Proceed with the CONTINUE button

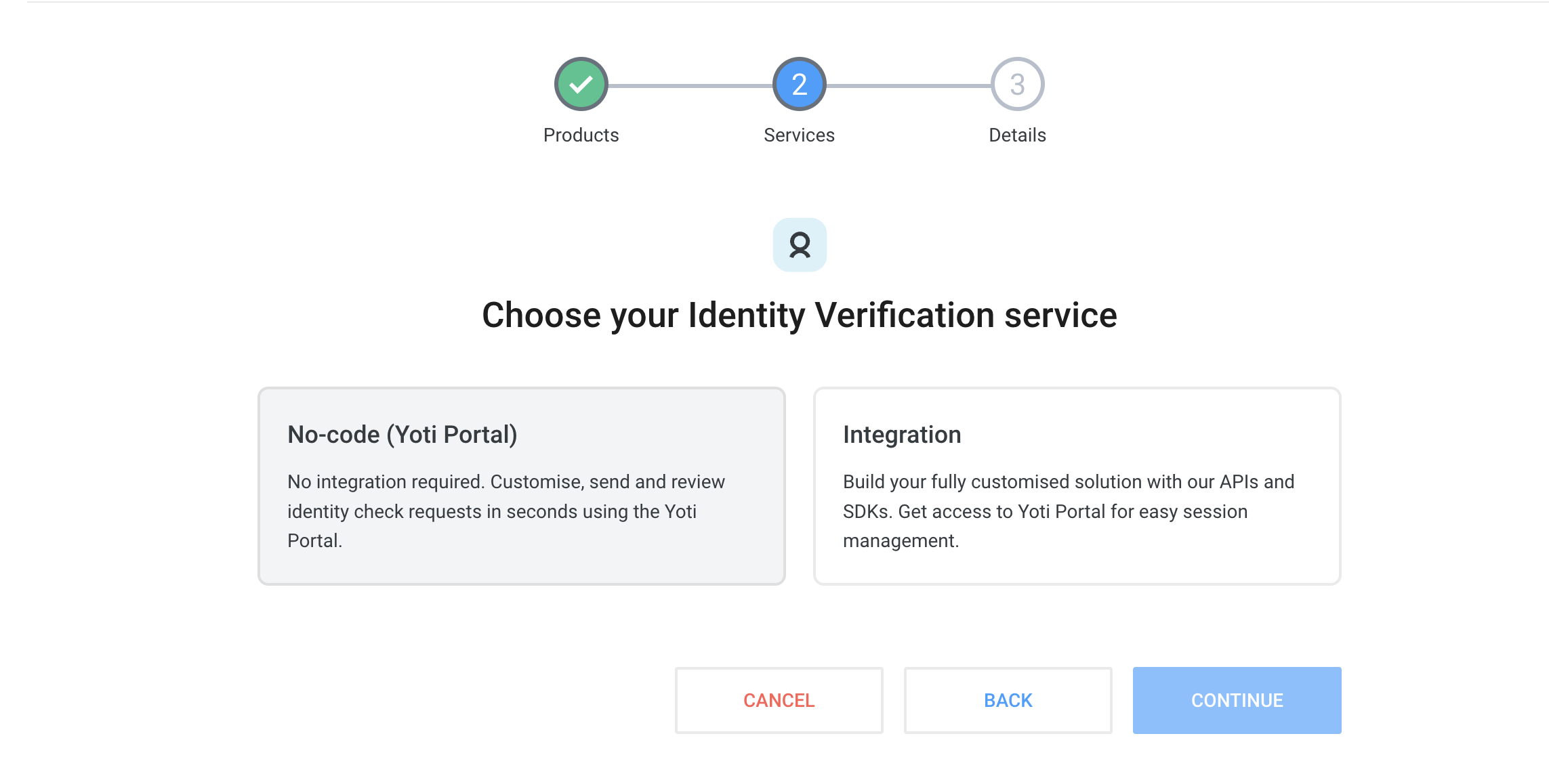click(x=1237, y=700)
